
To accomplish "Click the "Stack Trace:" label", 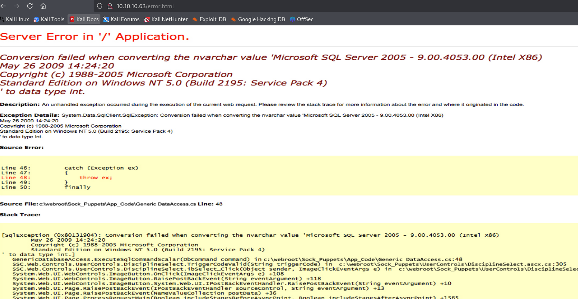I will coord(20,215).
